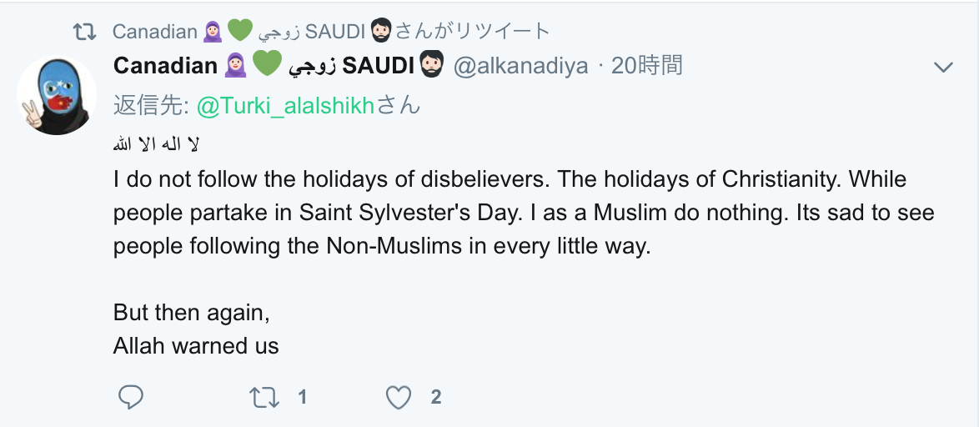Click the Arabic text line above the tweet body
Image resolution: width=979 pixels, height=427 pixels.
coord(156,145)
